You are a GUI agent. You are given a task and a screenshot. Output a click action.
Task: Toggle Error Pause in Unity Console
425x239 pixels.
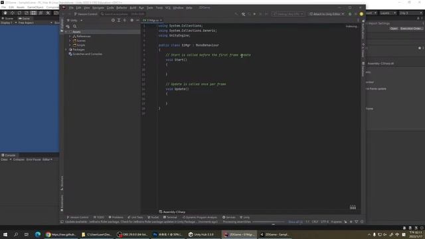pos(34,159)
